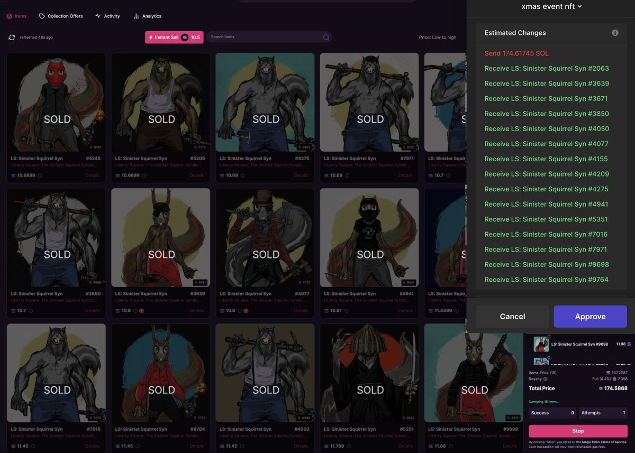Viewport: 635px width, 453px height.
Task: Click the #9698 thumbnail in the sweep cart
Action: click(541, 344)
